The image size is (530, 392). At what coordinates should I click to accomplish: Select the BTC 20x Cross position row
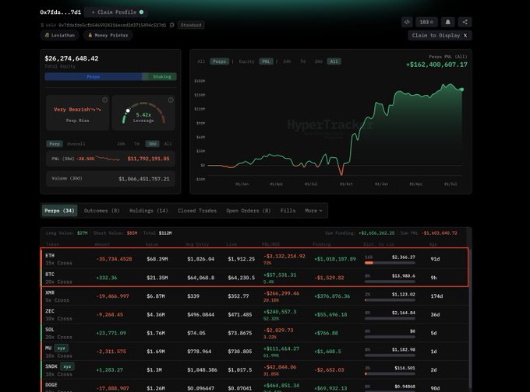click(255, 278)
